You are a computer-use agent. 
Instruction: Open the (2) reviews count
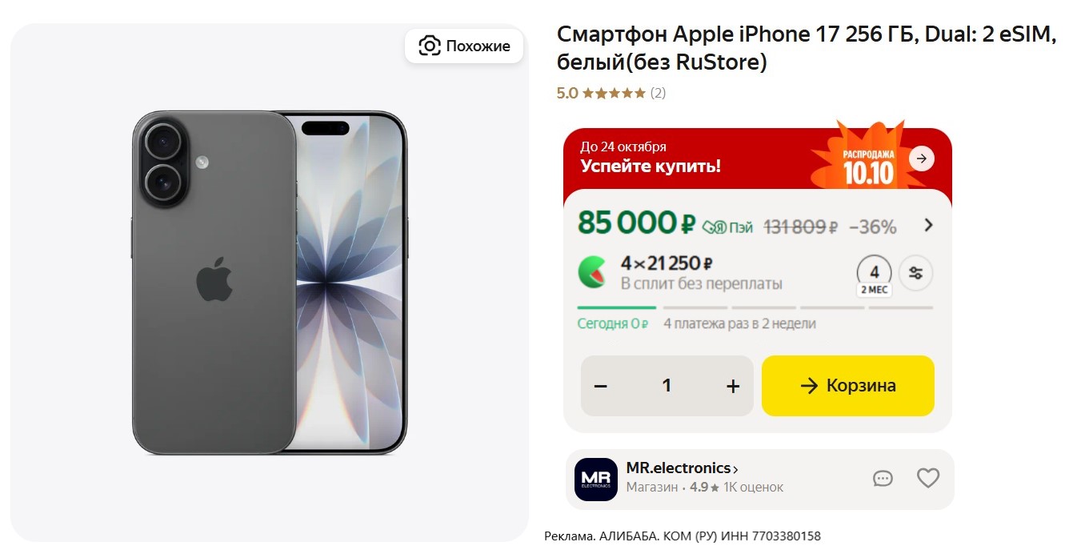coord(658,93)
